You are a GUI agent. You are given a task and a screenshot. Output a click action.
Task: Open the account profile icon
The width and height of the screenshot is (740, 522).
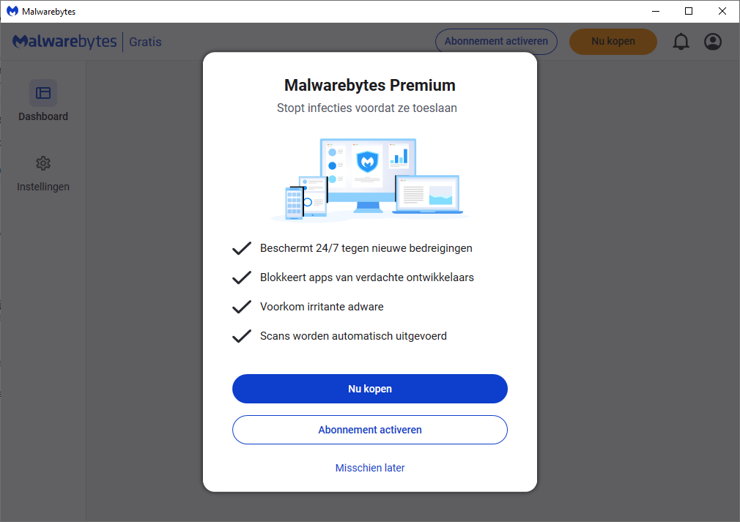click(713, 42)
